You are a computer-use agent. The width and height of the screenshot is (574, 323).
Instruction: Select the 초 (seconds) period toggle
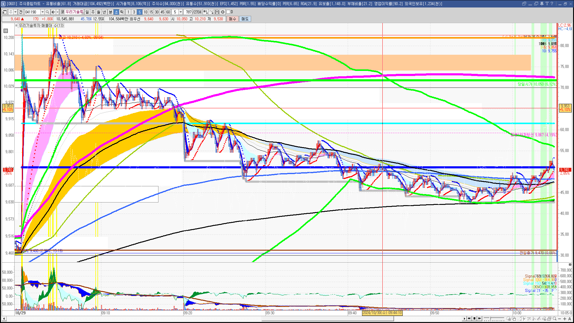click(x=116, y=12)
